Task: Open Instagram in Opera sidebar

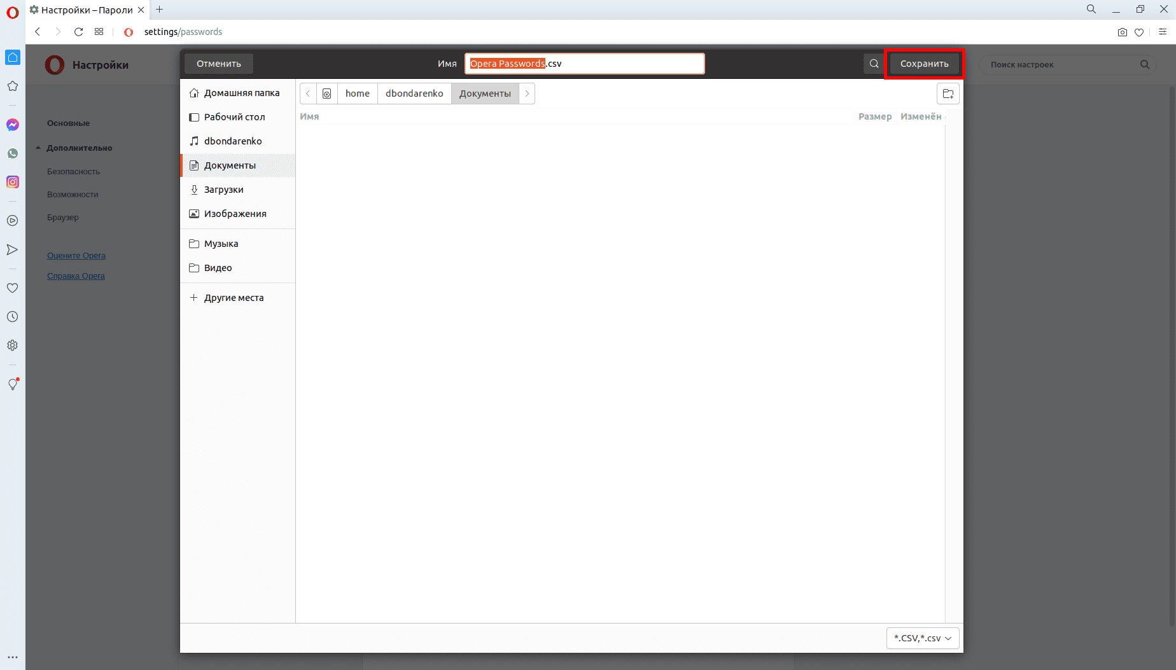Action: click(13, 182)
